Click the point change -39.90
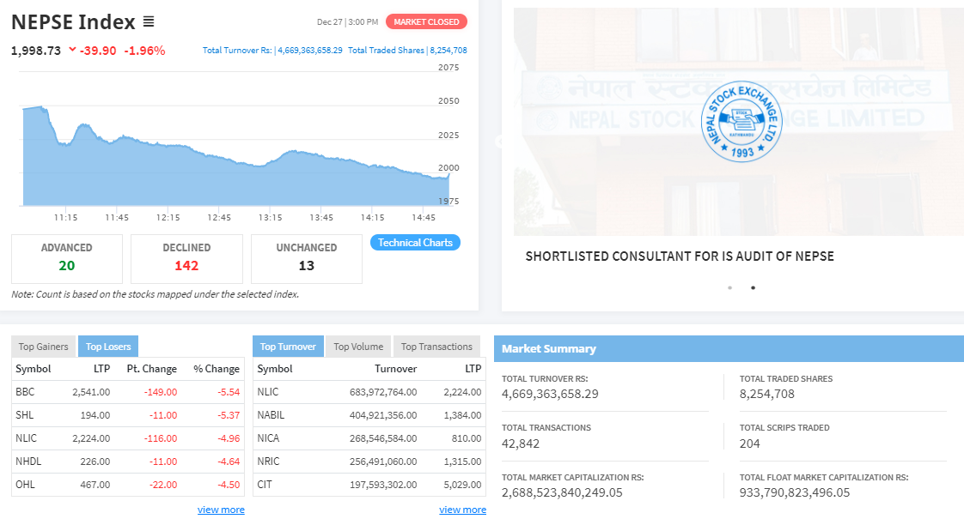964x525 pixels. 98,51
